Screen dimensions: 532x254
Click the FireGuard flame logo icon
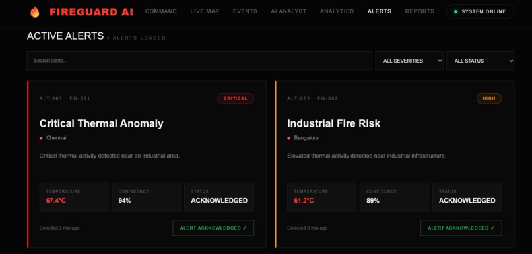(34, 12)
